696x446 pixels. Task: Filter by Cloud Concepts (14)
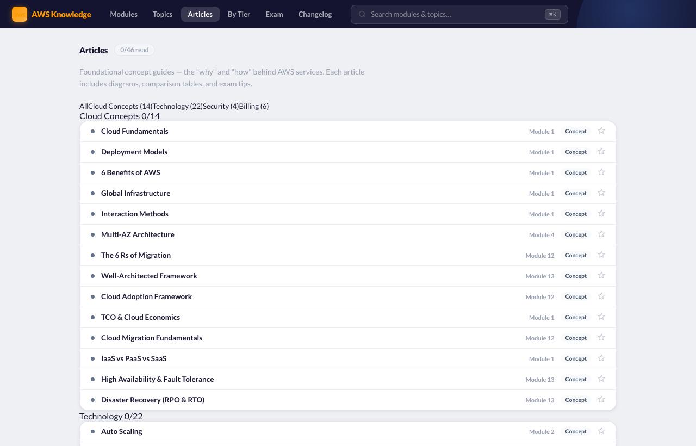click(x=120, y=106)
